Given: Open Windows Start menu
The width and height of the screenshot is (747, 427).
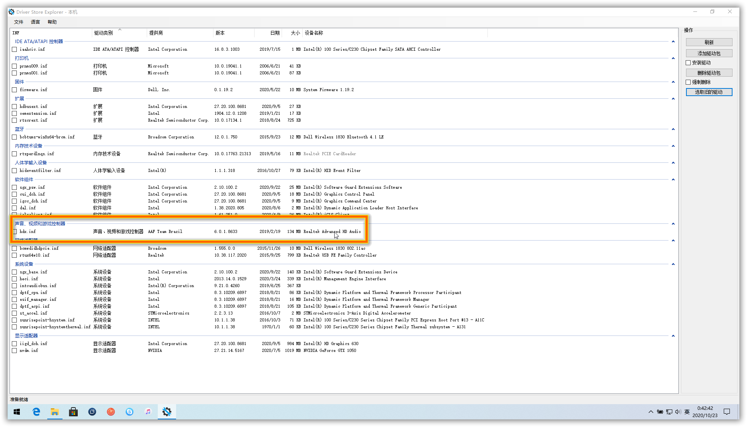Looking at the screenshot, I should pos(17,412).
